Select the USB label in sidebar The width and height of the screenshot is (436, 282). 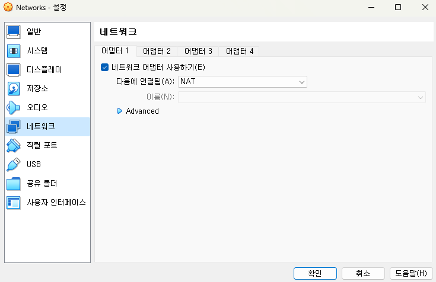pyautogui.click(x=34, y=164)
